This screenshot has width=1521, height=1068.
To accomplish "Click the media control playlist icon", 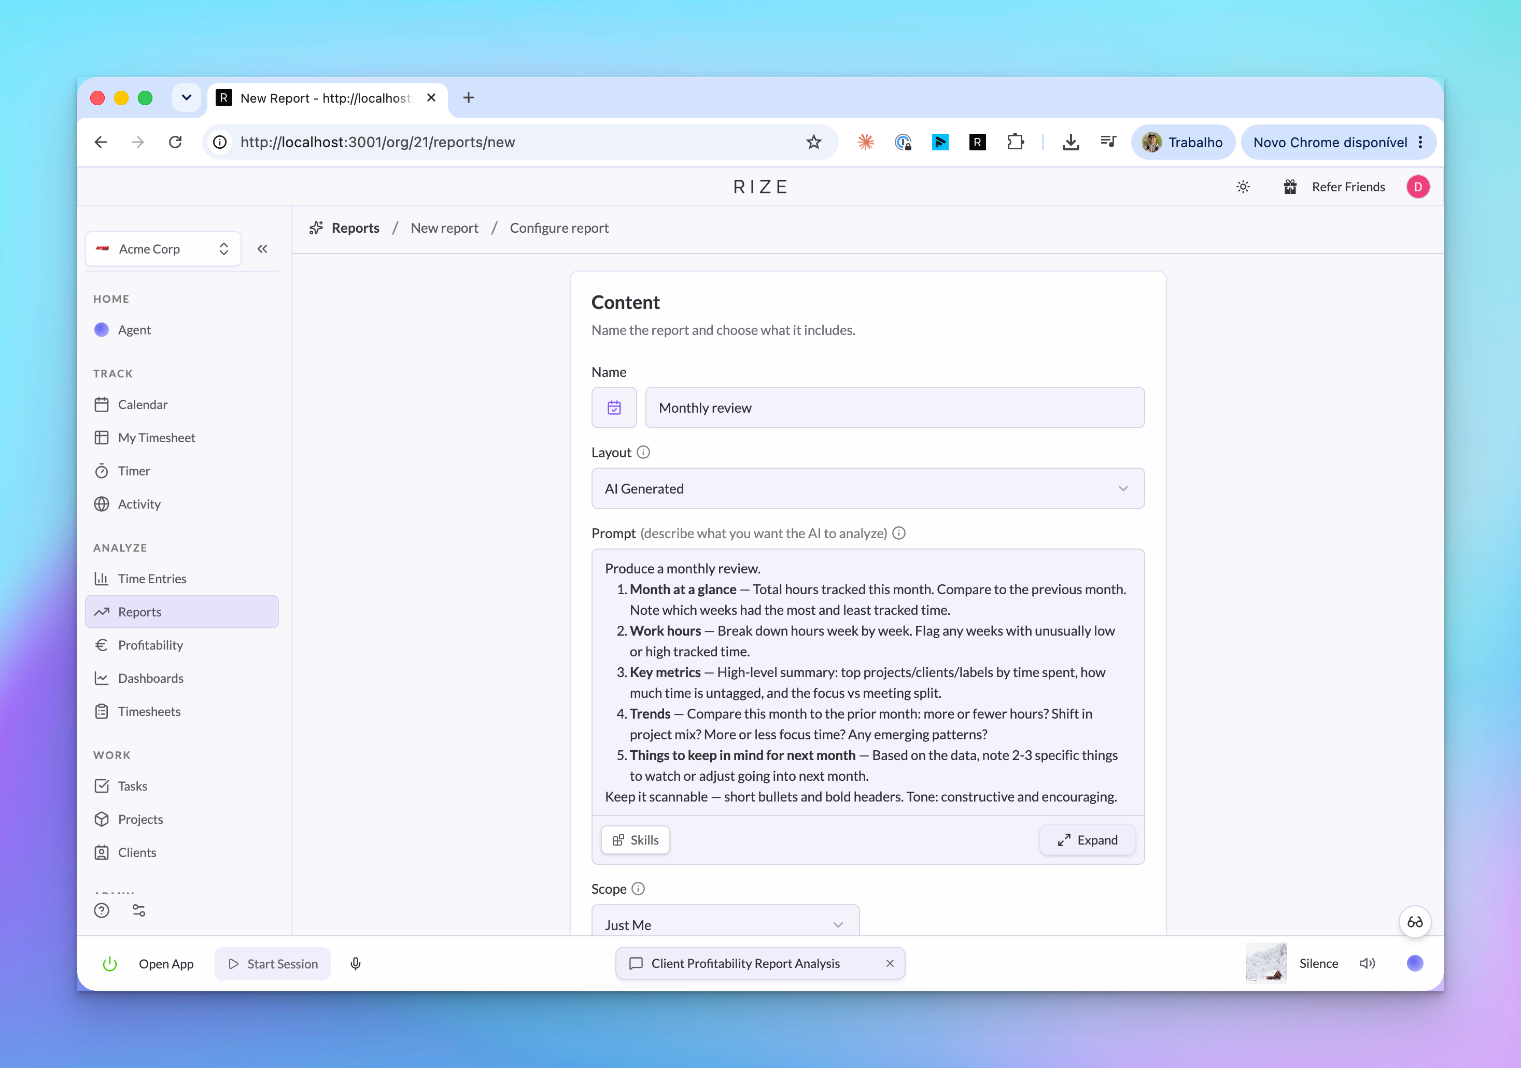I will coord(1108,142).
